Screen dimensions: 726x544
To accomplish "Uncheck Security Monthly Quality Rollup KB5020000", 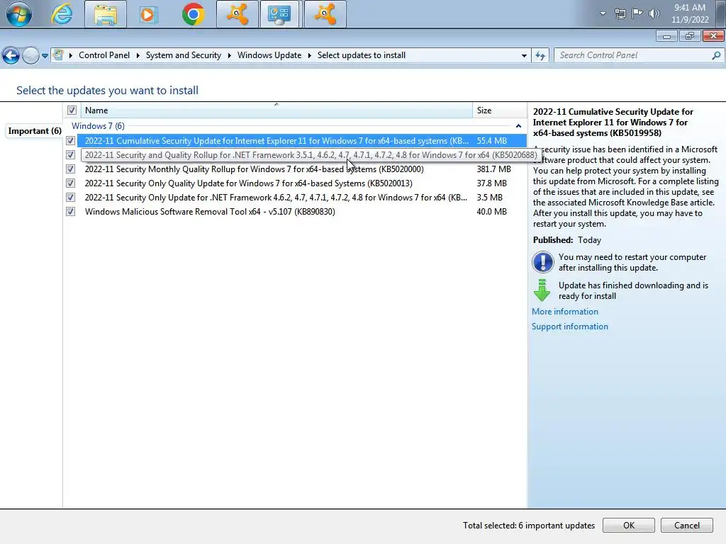I will pyautogui.click(x=70, y=169).
